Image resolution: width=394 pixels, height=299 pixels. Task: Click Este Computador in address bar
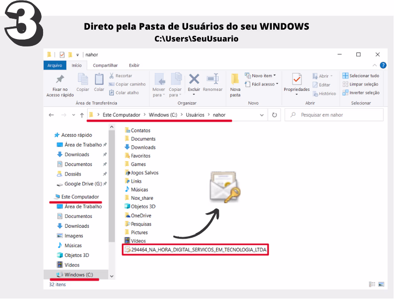121,115
